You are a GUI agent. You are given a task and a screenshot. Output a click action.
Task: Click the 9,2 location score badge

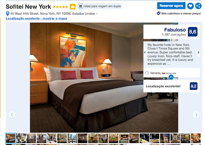pyautogui.click(x=193, y=86)
